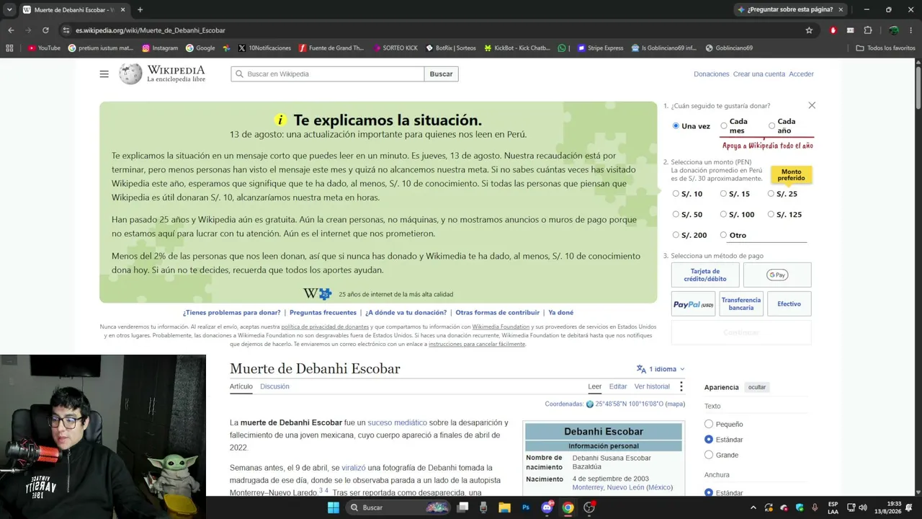This screenshot has width=922, height=519.
Task: Open the 'Preguntas frecuentes' link
Action: 323,313
